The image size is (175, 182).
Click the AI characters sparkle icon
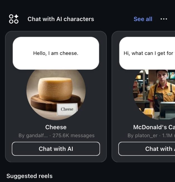click(x=14, y=19)
